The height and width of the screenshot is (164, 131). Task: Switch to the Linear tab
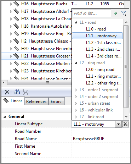pyautogui.click(x=13, y=101)
